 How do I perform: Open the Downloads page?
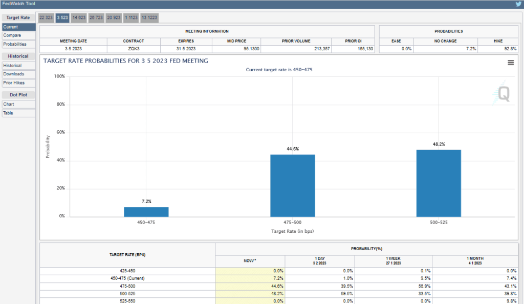[18, 73]
